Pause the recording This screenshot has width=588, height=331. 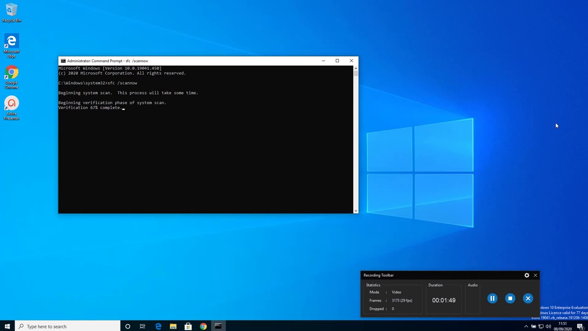[x=492, y=298]
